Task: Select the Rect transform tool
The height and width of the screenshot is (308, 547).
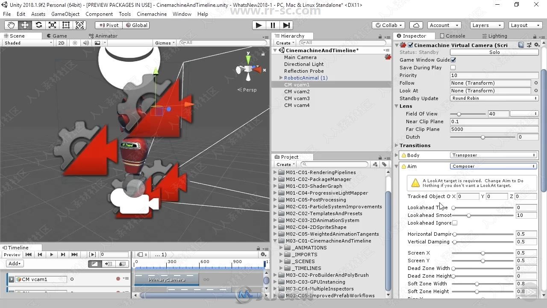Action: [66, 25]
